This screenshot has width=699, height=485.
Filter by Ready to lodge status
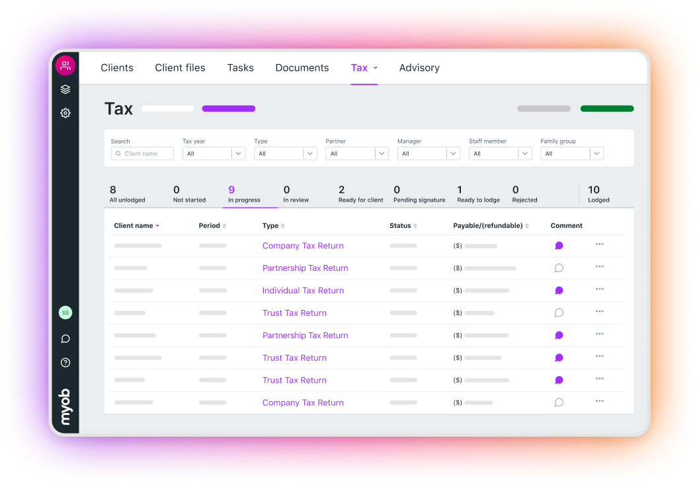478,194
